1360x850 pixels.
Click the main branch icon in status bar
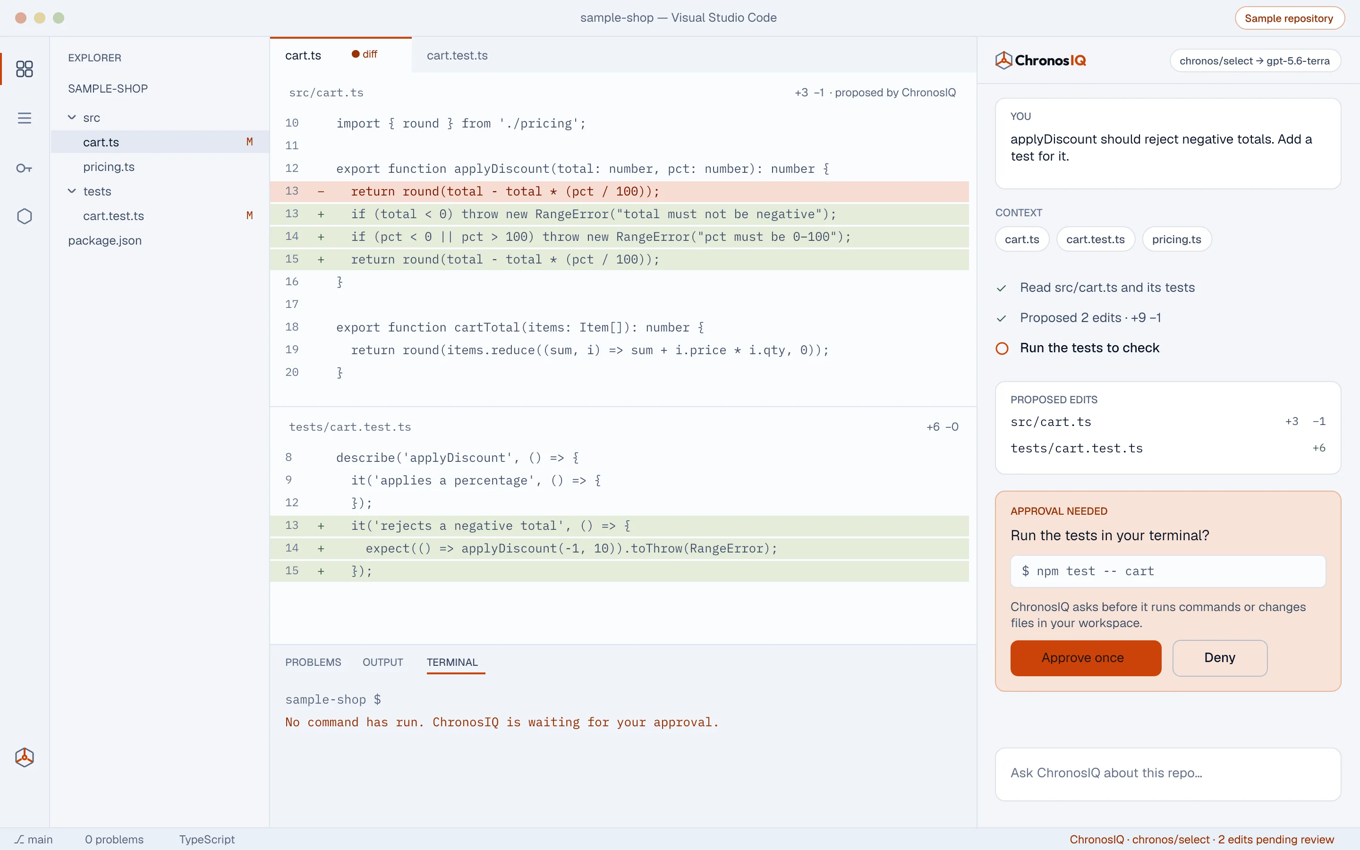[x=20, y=839]
